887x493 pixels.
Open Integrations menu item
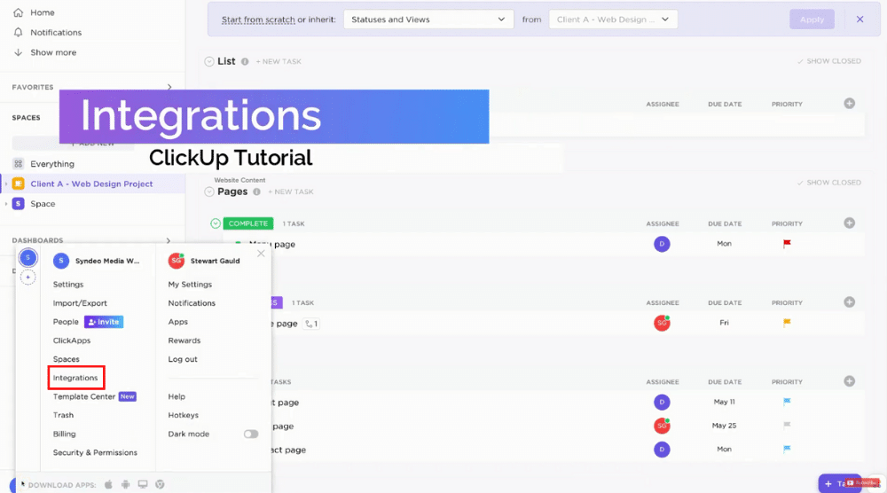(x=75, y=378)
